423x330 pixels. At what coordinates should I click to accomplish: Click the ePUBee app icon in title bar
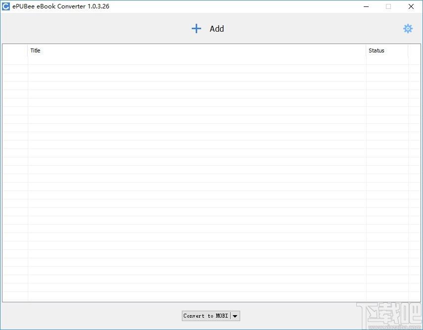(5, 6)
